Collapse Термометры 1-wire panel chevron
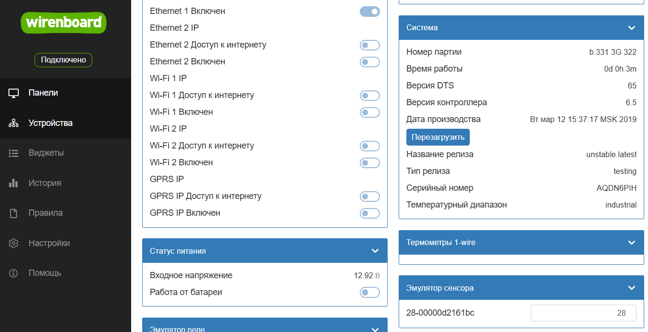Image resolution: width=648 pixels, height=332 pixels. click(632, 243)
